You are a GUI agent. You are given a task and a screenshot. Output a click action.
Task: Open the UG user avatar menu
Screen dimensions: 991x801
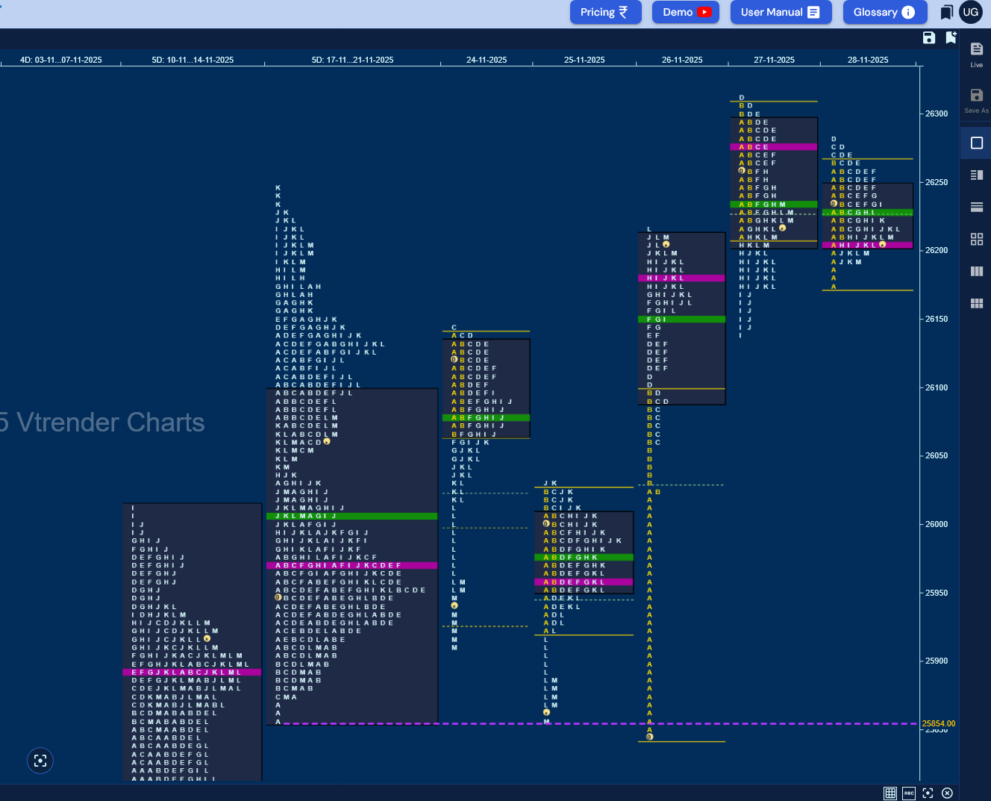point(970,12)
